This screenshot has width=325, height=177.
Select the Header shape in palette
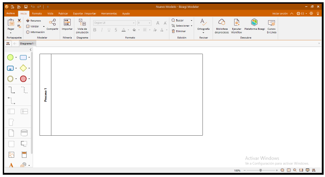click(x=24, y=155)
